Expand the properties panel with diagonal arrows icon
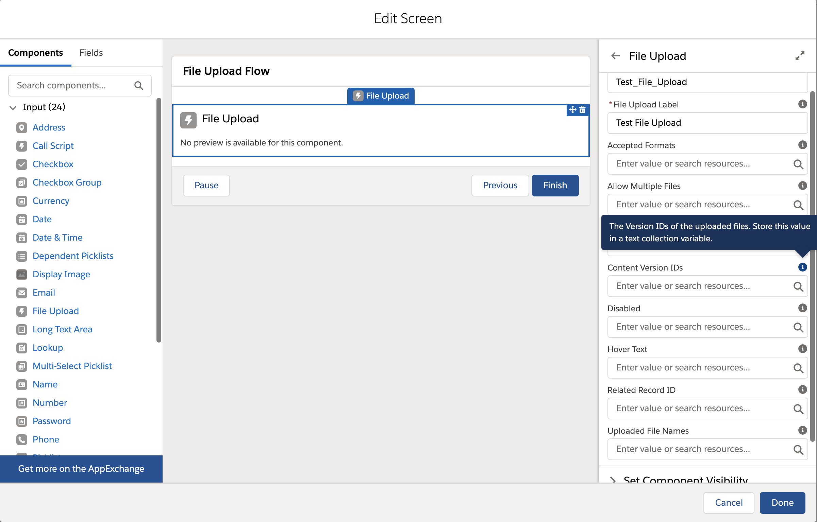The image size is (817, 522). 800,56
